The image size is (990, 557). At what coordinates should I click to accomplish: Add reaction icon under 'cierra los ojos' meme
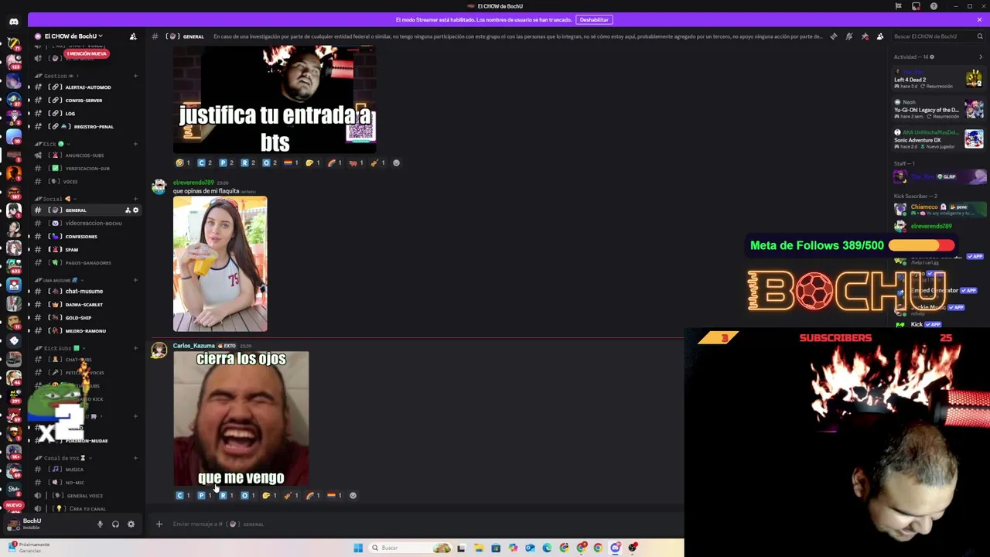(353, 496)
